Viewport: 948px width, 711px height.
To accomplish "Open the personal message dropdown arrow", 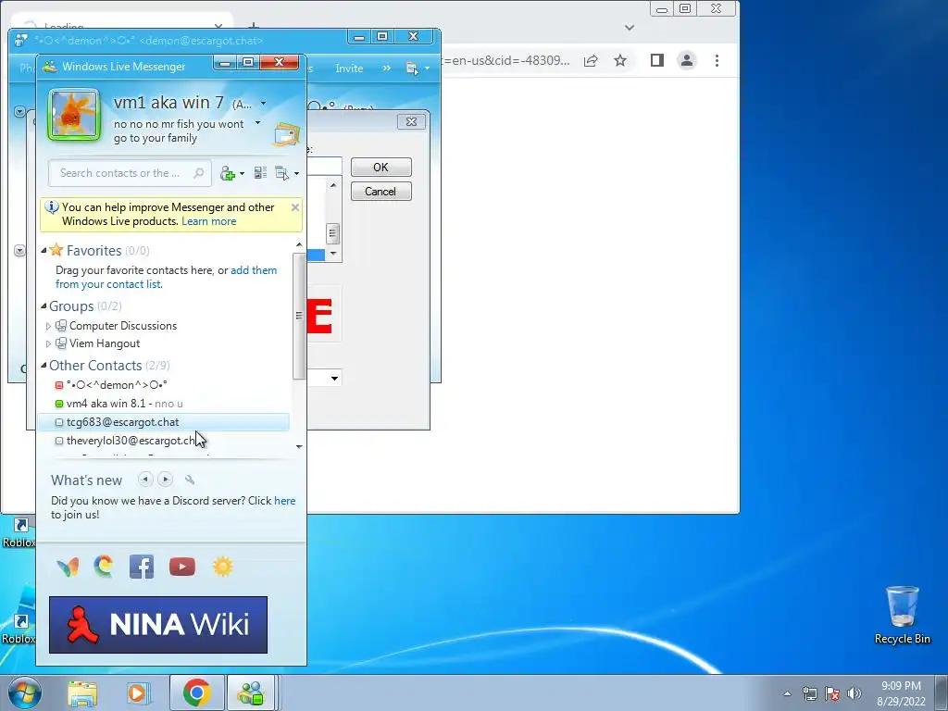I will pyautogui.click(x=257, y=123).
